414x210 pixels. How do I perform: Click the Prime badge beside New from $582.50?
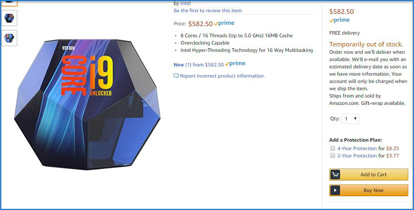coord(235,64)
